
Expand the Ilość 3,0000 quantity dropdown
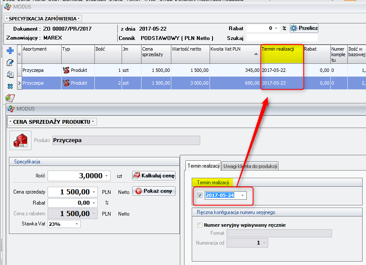(x=106, y=176)
